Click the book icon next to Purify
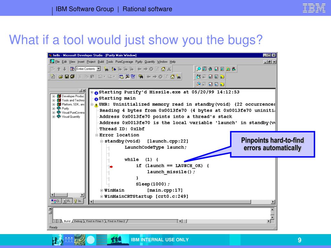 coord(59,108)
